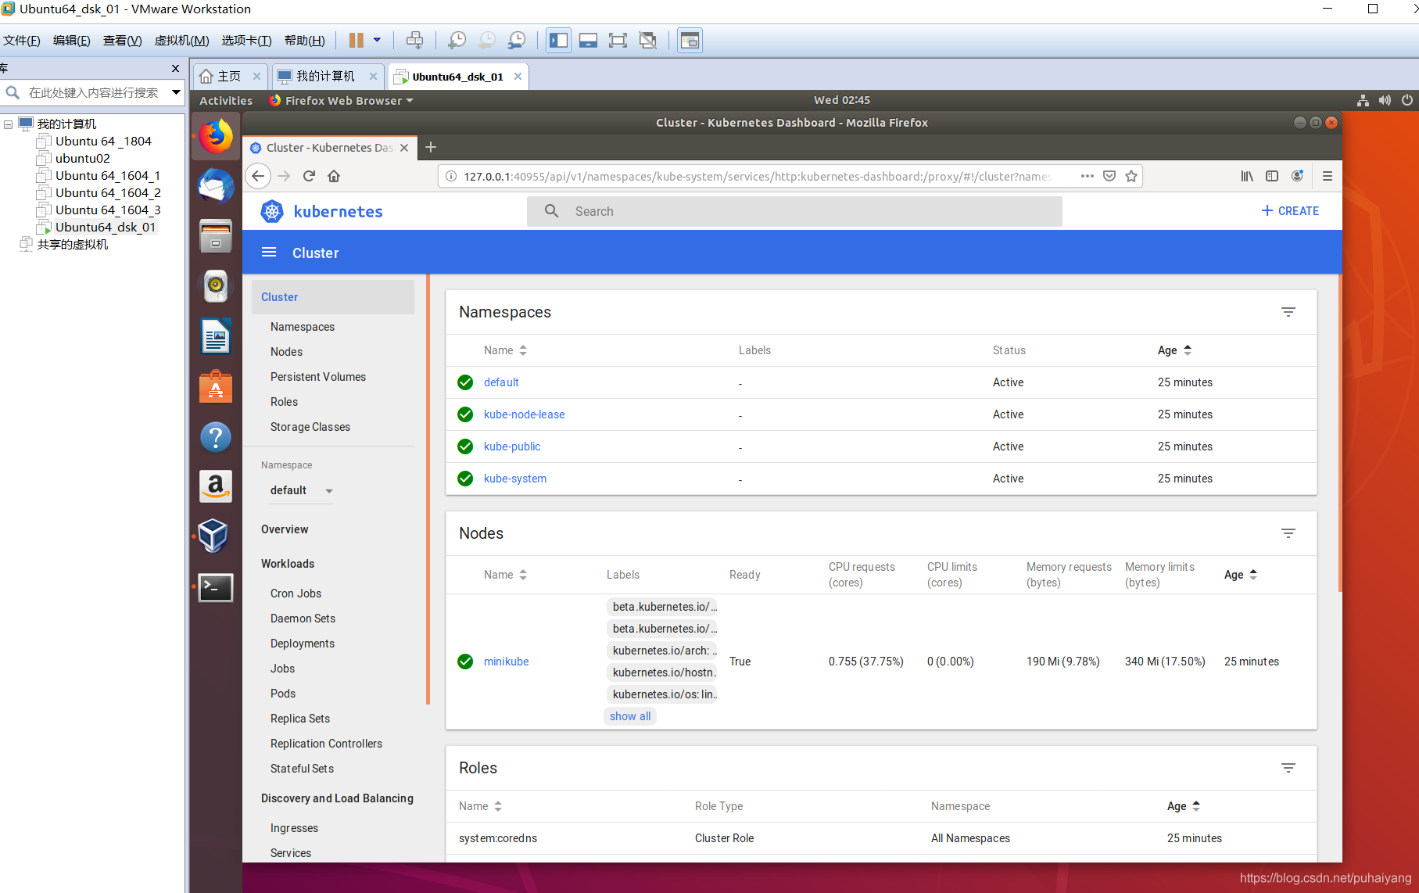Collapse the 我的计算机 tree node

click(x=8, y=124)
